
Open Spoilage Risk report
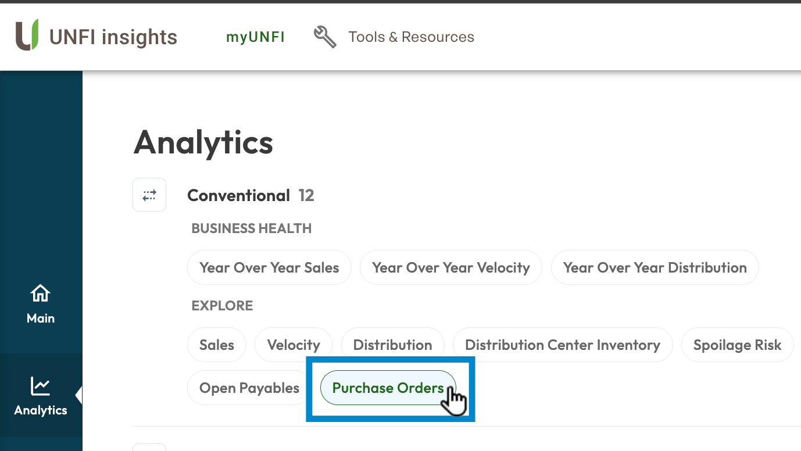click(x=737, y=345)
